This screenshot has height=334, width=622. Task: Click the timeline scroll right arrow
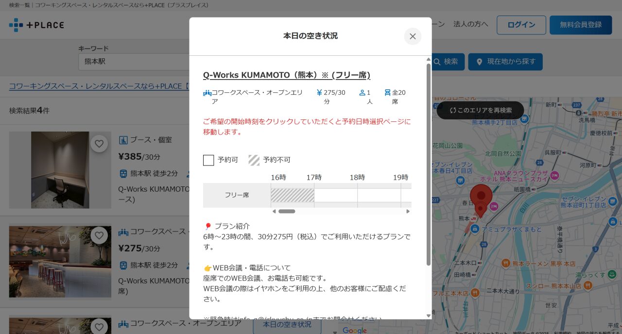coord(408,211)
